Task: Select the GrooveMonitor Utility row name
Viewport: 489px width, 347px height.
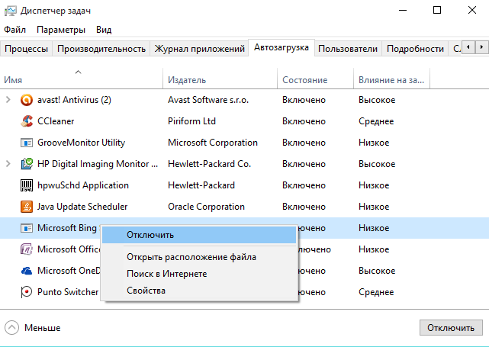Action: click(81, 143)
